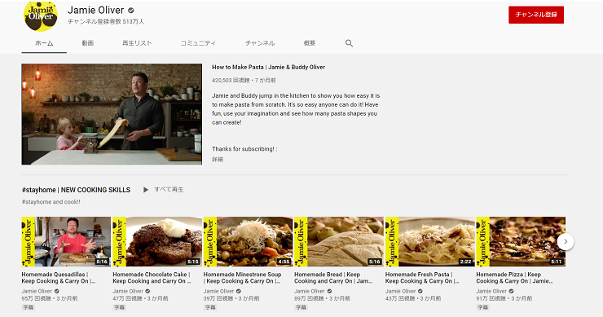Click the 'Homemade Minestrone Soup' video title

(242, 278)
